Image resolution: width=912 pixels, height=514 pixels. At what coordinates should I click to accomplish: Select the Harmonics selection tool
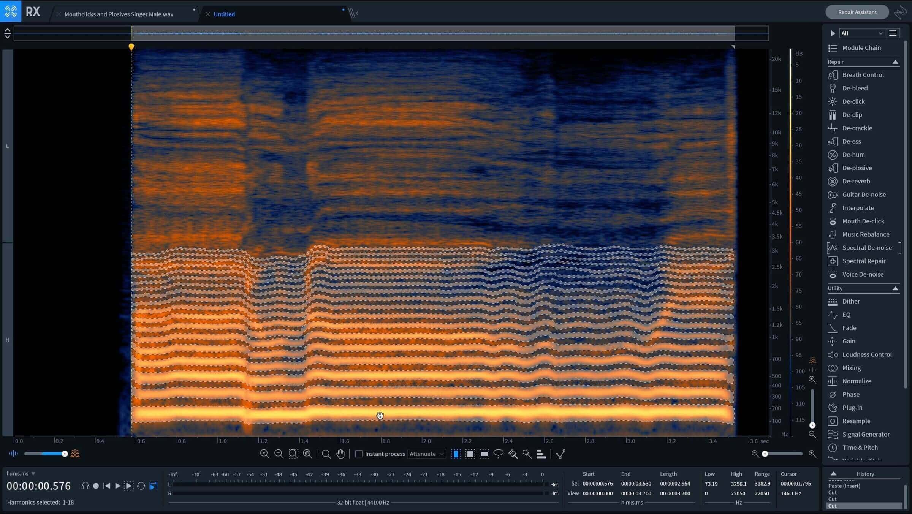click(541, 454)
